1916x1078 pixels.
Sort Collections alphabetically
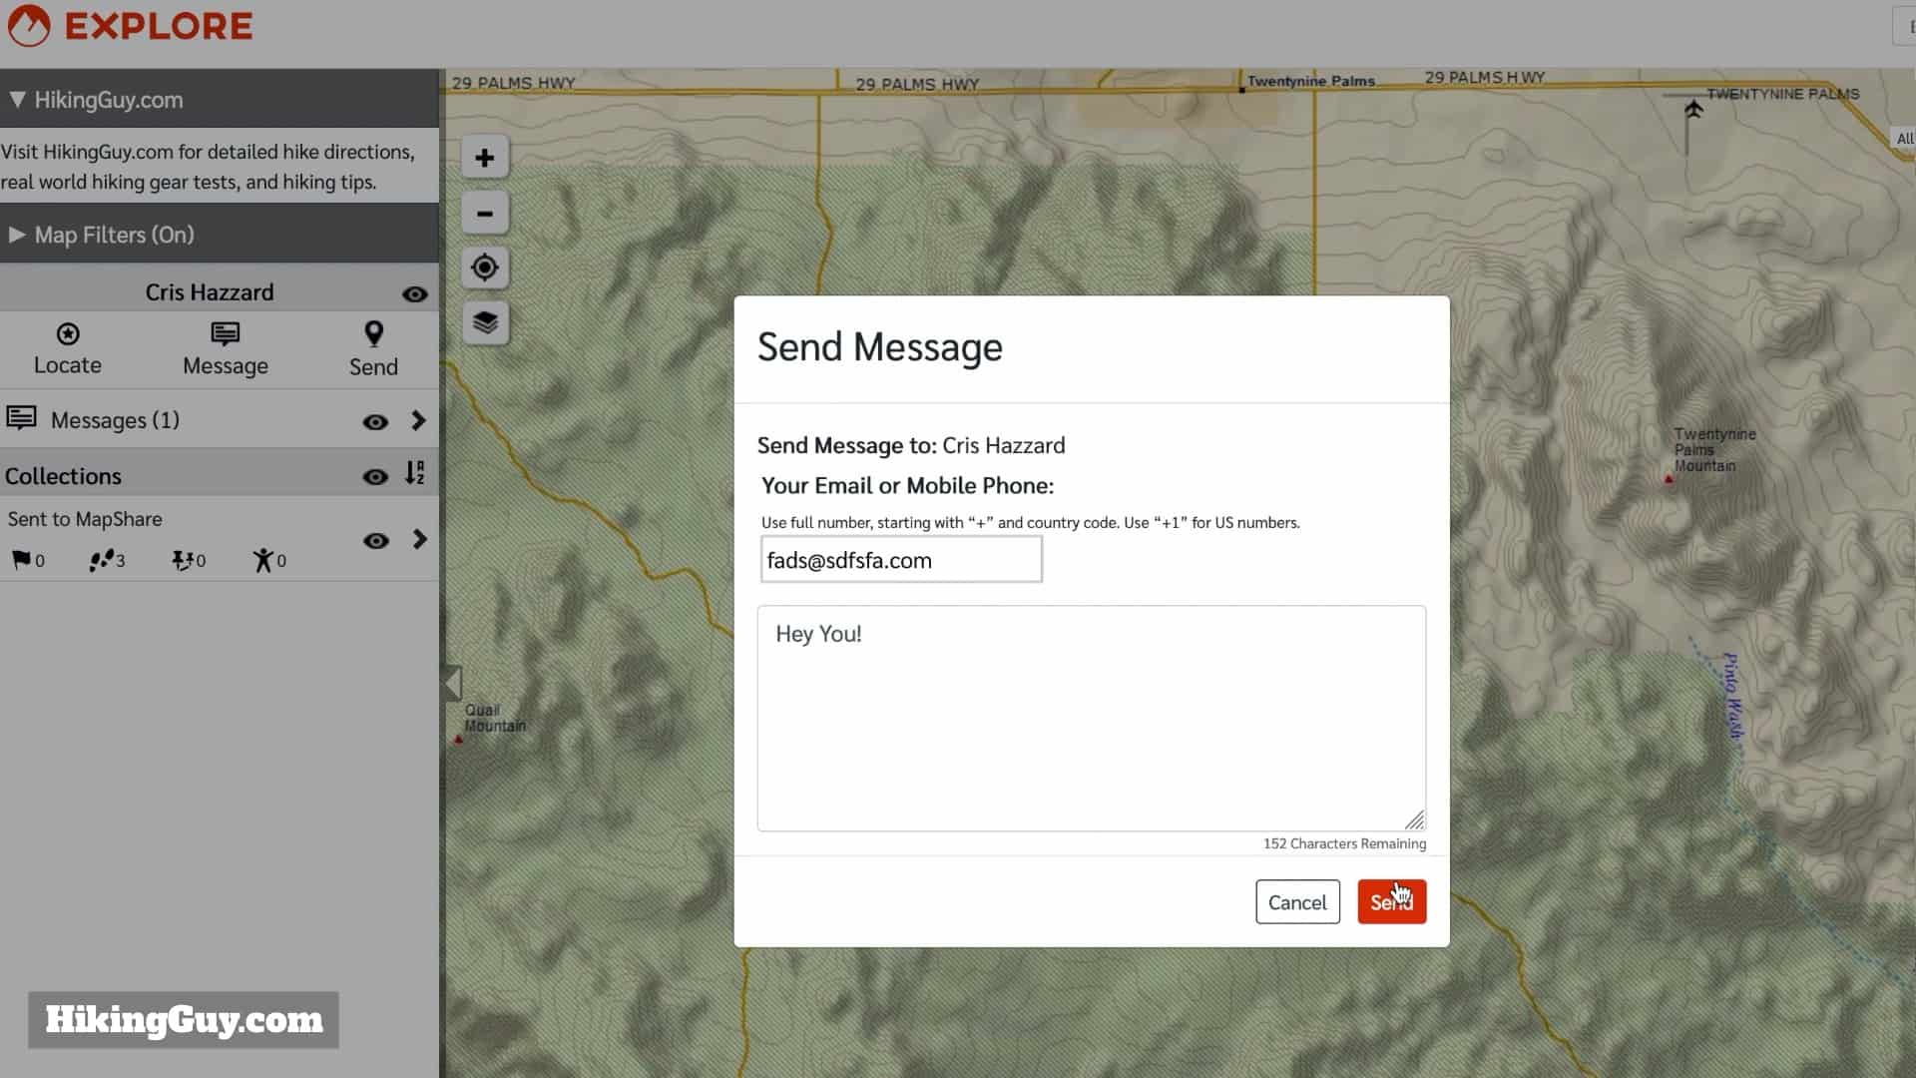coord(415,474)
